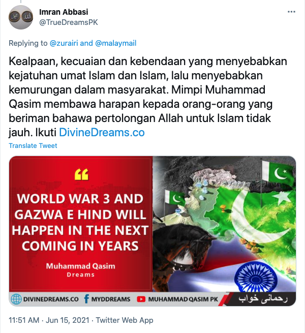The image size is (305, 333).
Task: Open the three-dot more options menu
Action: pyautogui.click(x=291, y=12)
